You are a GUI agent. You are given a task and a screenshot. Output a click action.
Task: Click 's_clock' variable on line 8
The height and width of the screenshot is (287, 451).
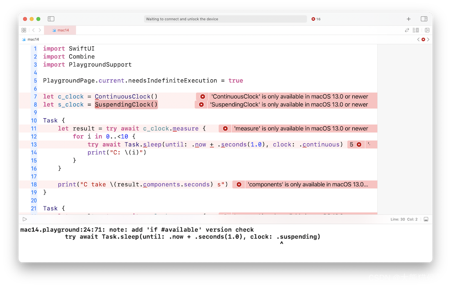71,105
